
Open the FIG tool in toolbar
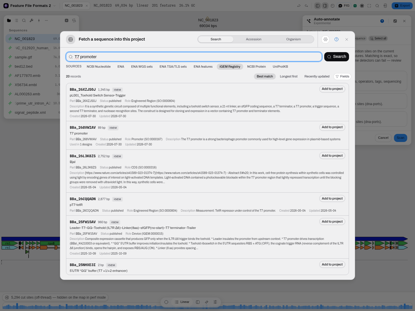click(x=344, y=5)
